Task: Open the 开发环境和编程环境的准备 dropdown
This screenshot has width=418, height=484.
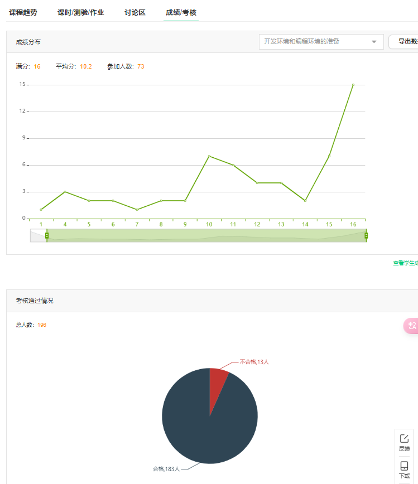Action: click(321, 42)
